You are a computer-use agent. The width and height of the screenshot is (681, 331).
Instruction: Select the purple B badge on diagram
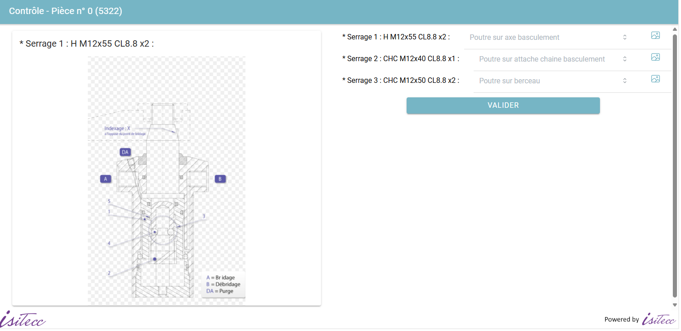point(220,179)
